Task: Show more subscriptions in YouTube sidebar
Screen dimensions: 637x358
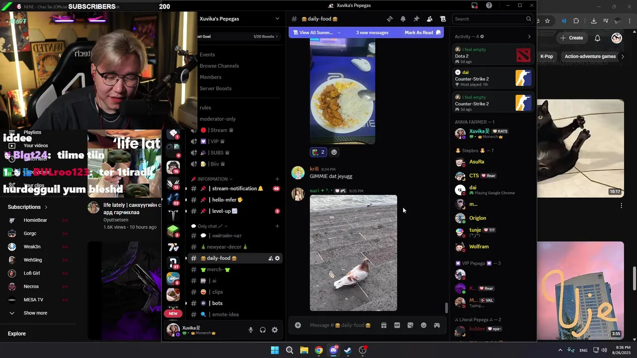Action: click(x=35, y=313)
